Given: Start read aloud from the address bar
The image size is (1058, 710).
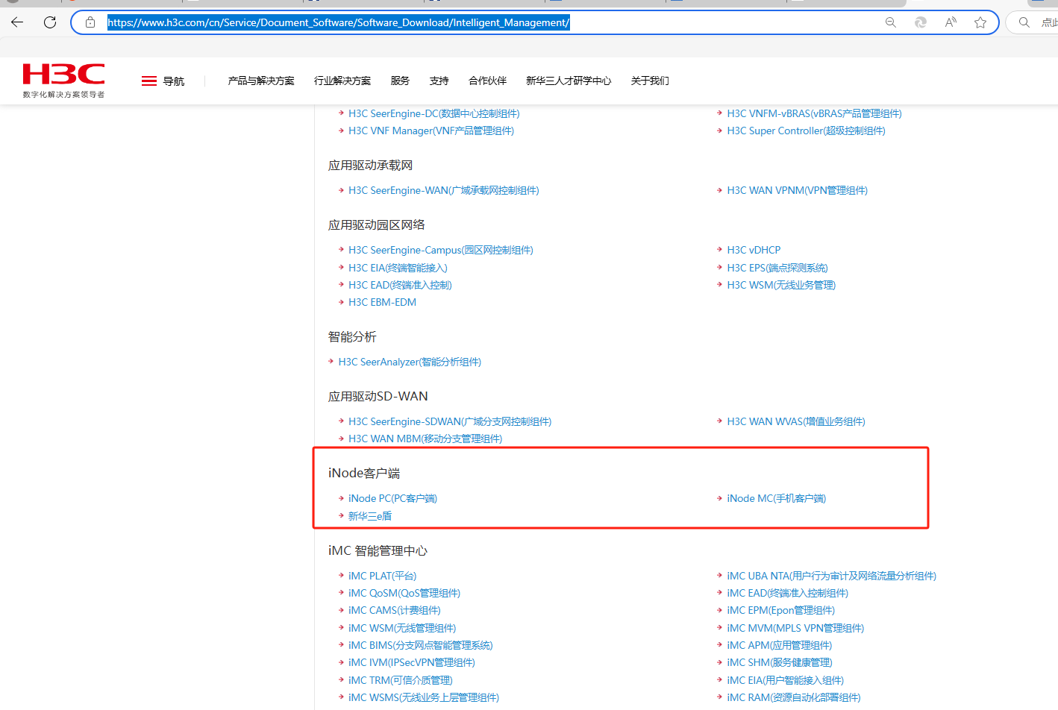Looking at the screenshot, I should pyautogui.click(x=951, y=22).
